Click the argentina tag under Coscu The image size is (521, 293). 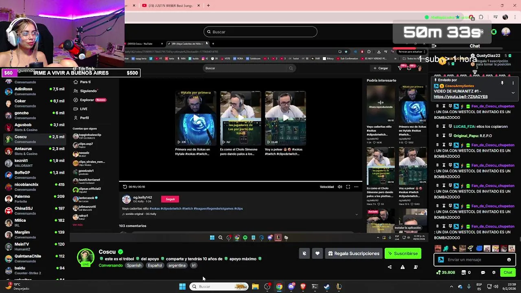177,265
